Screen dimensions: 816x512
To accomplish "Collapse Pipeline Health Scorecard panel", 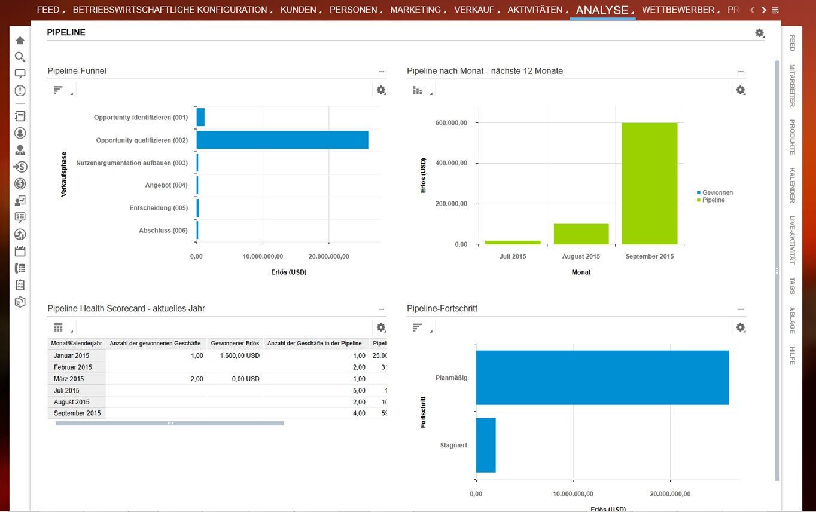I will point(382,309).
